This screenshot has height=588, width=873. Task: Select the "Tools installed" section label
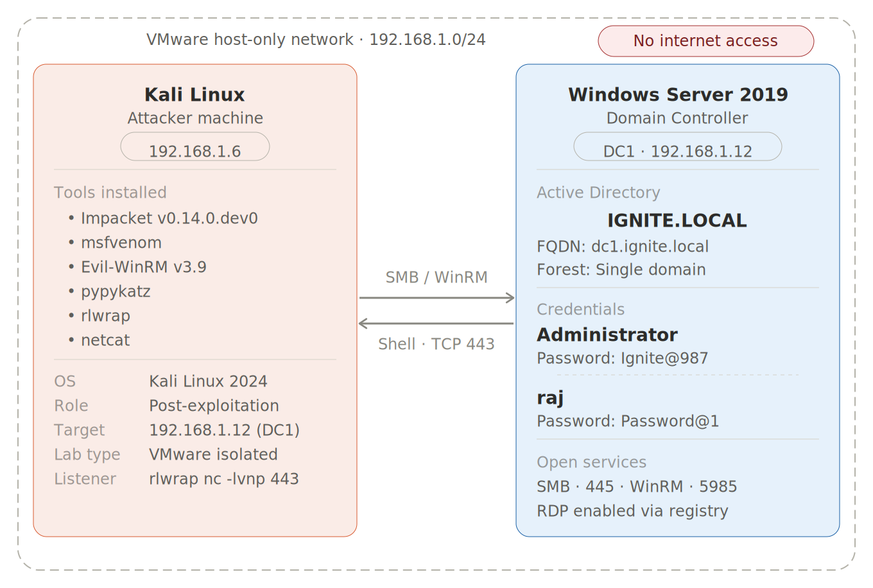(110, 193)
